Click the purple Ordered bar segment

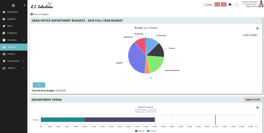[119, 120]
